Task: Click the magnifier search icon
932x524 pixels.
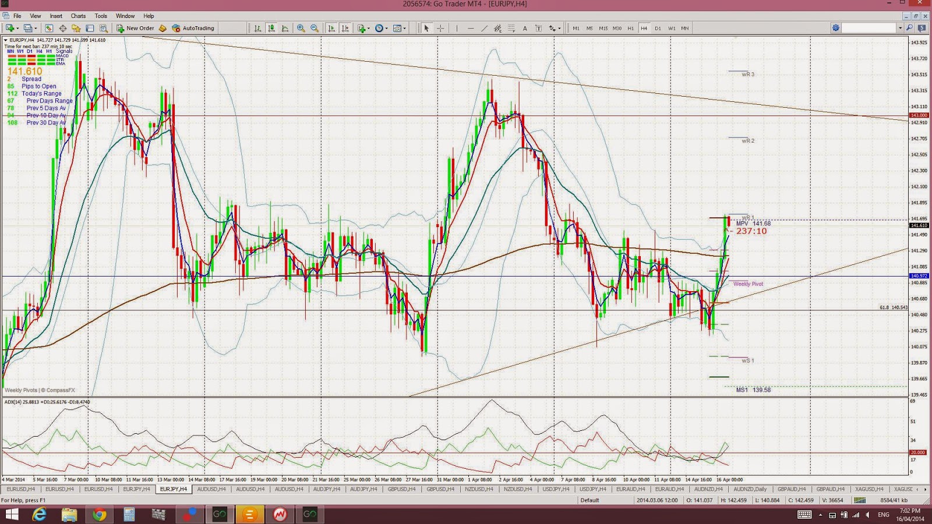Action: pos(909,28)
